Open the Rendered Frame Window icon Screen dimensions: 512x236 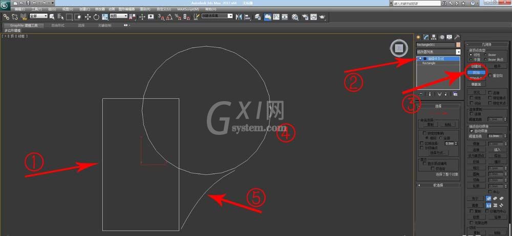point(313,17)
